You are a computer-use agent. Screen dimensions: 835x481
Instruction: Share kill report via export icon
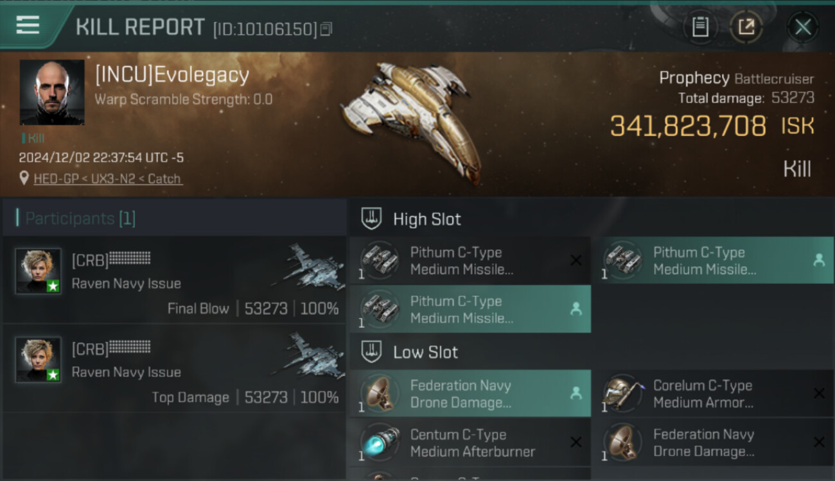tap(746, 27)
